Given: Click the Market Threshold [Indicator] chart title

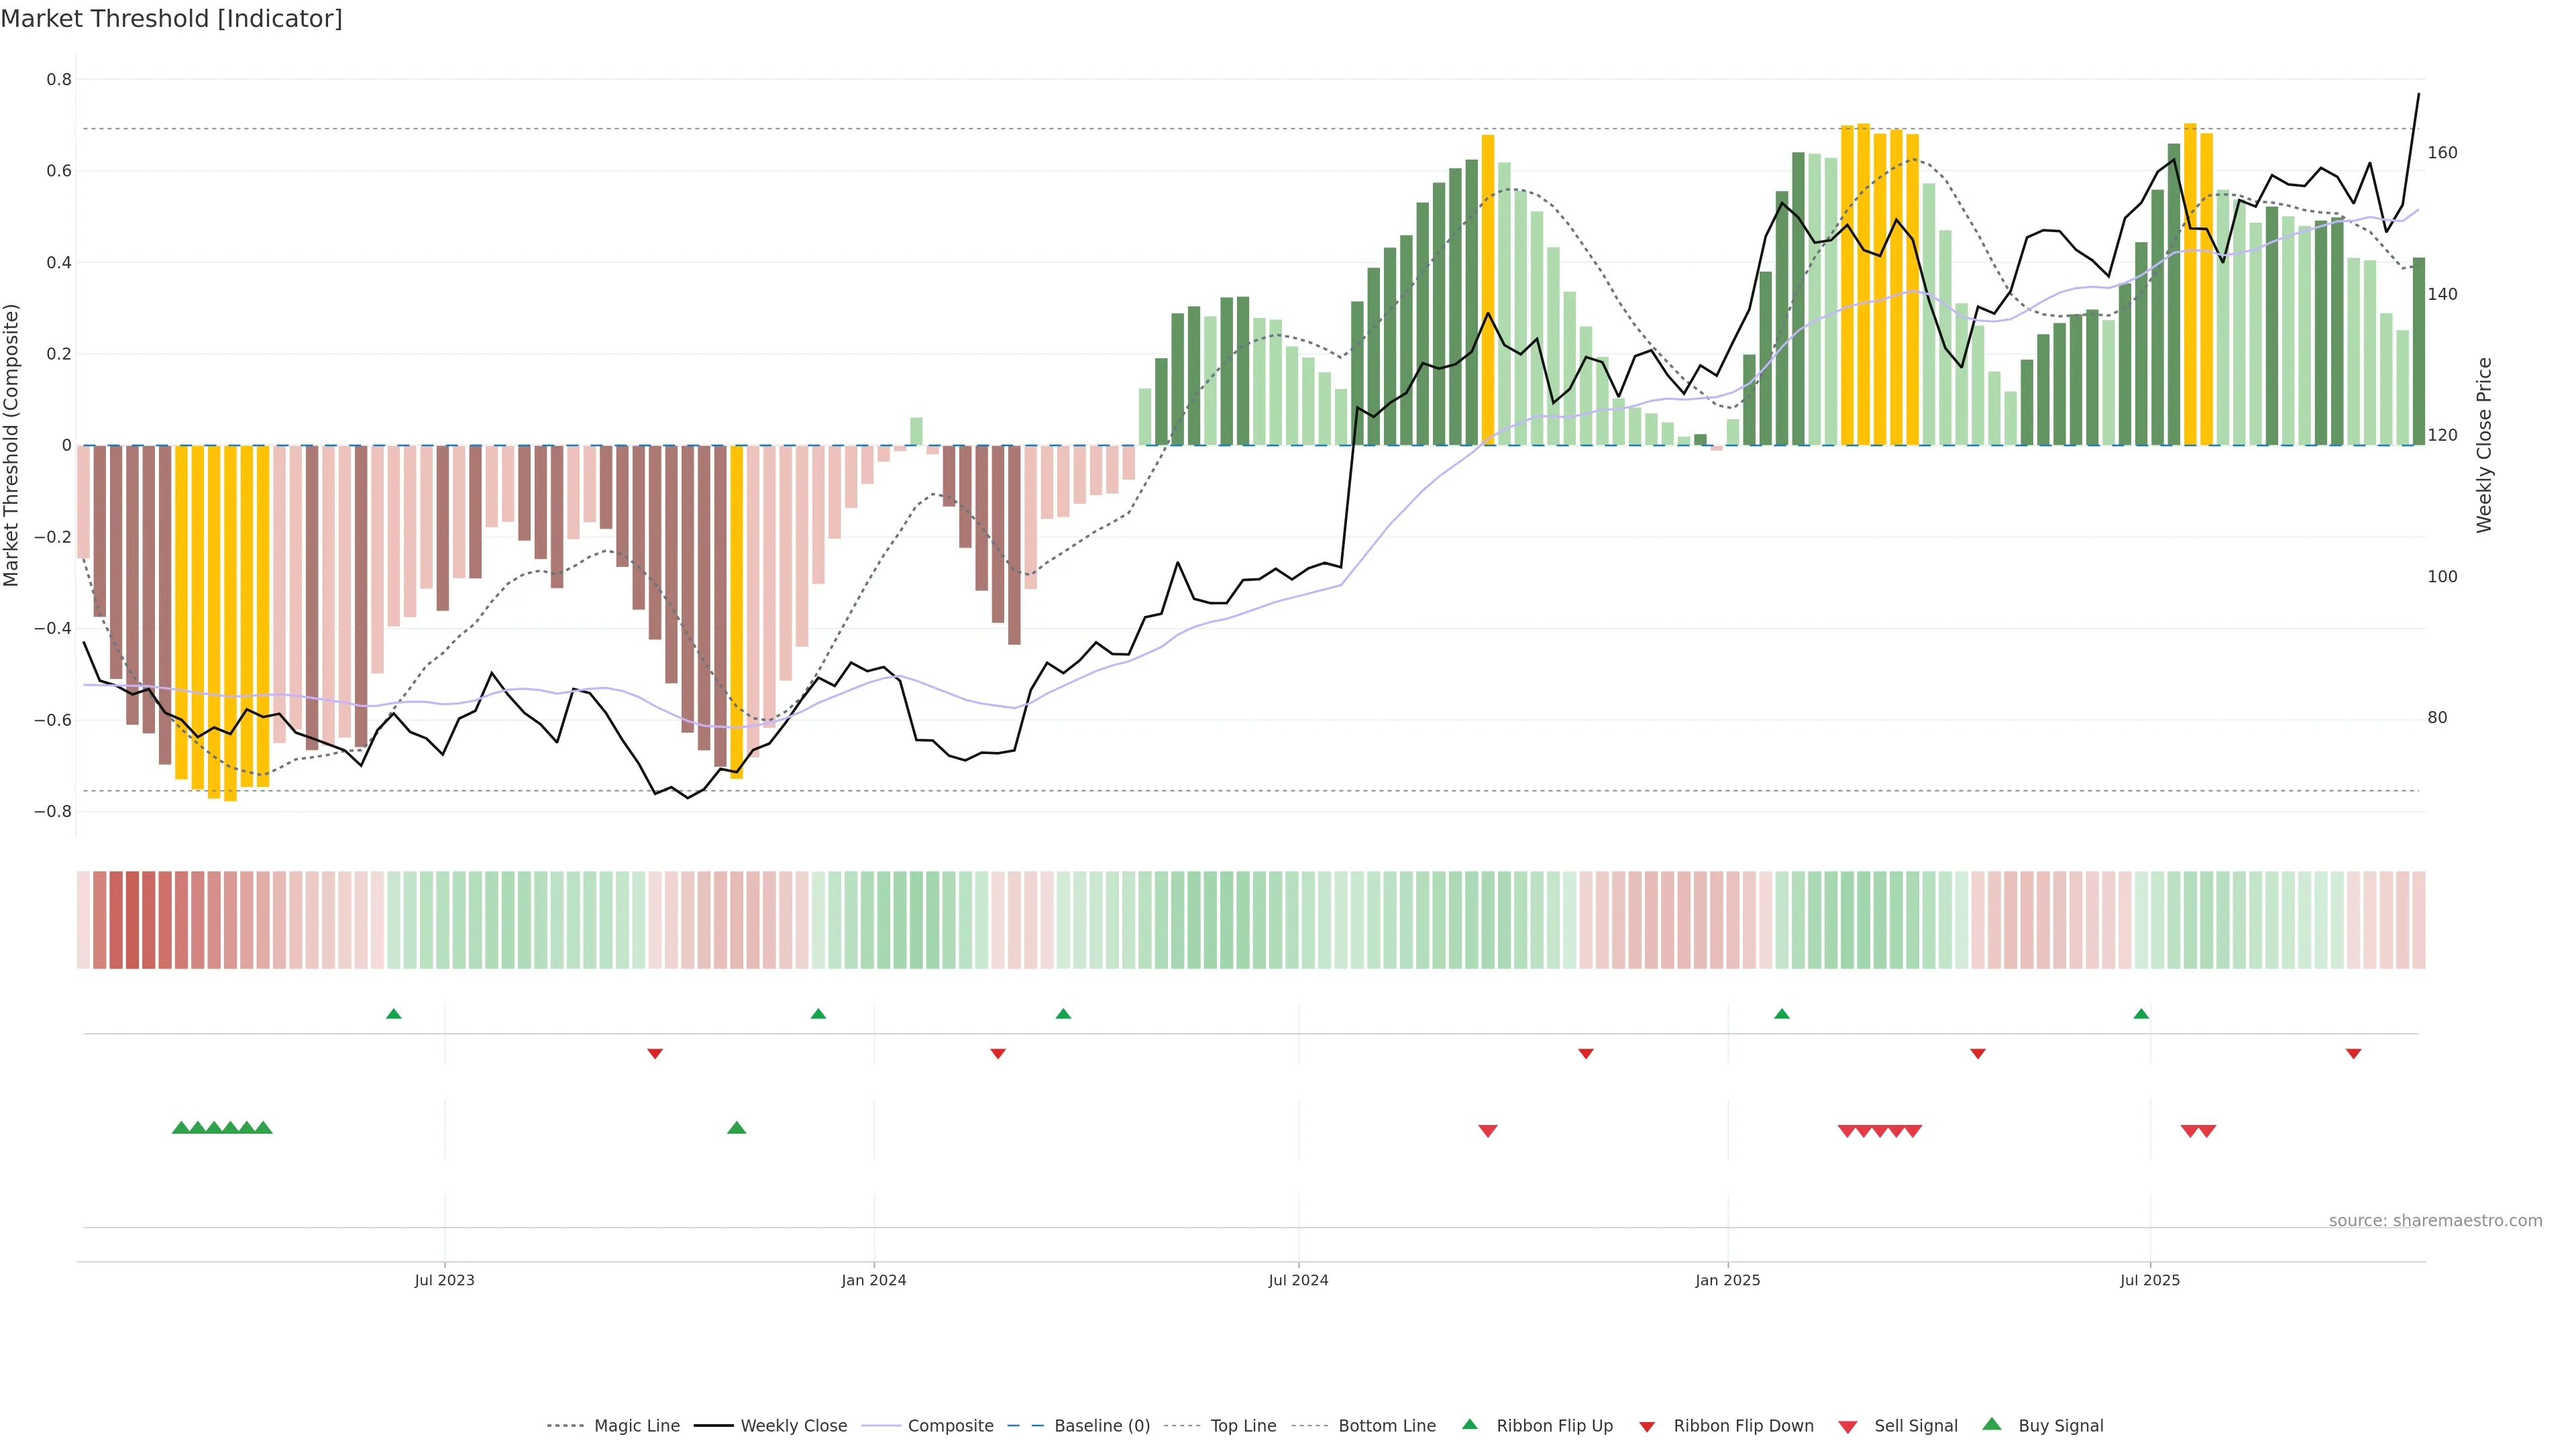Looking at the screenshot, I should [x=172, y=19].
